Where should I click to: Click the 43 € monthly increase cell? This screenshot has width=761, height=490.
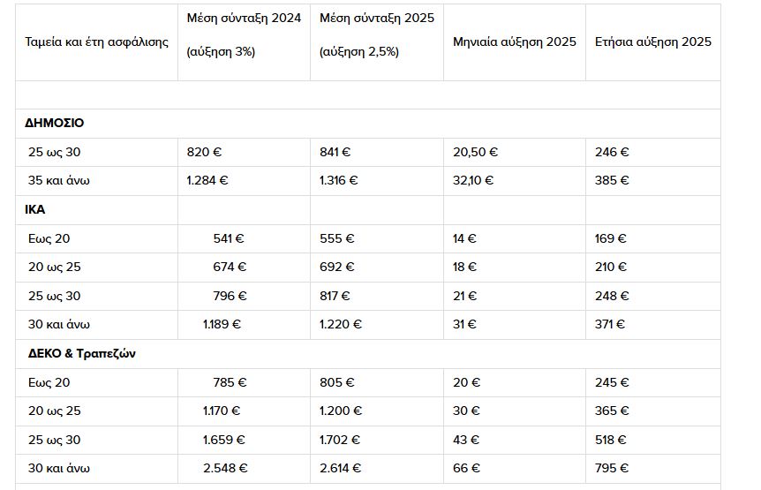(x=515, y=440)
